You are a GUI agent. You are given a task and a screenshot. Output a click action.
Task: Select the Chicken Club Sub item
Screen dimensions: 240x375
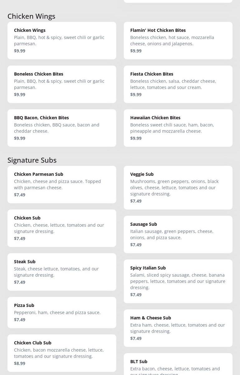62,353
